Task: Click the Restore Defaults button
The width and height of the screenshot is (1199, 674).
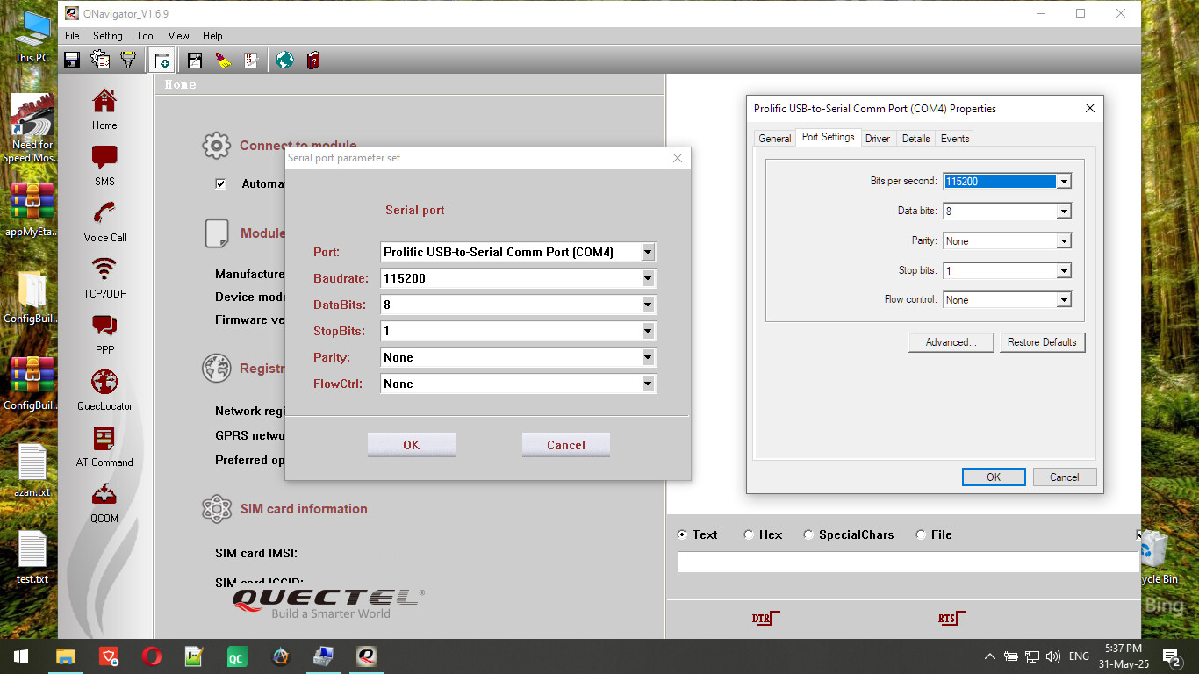Action: (1042, 342)
